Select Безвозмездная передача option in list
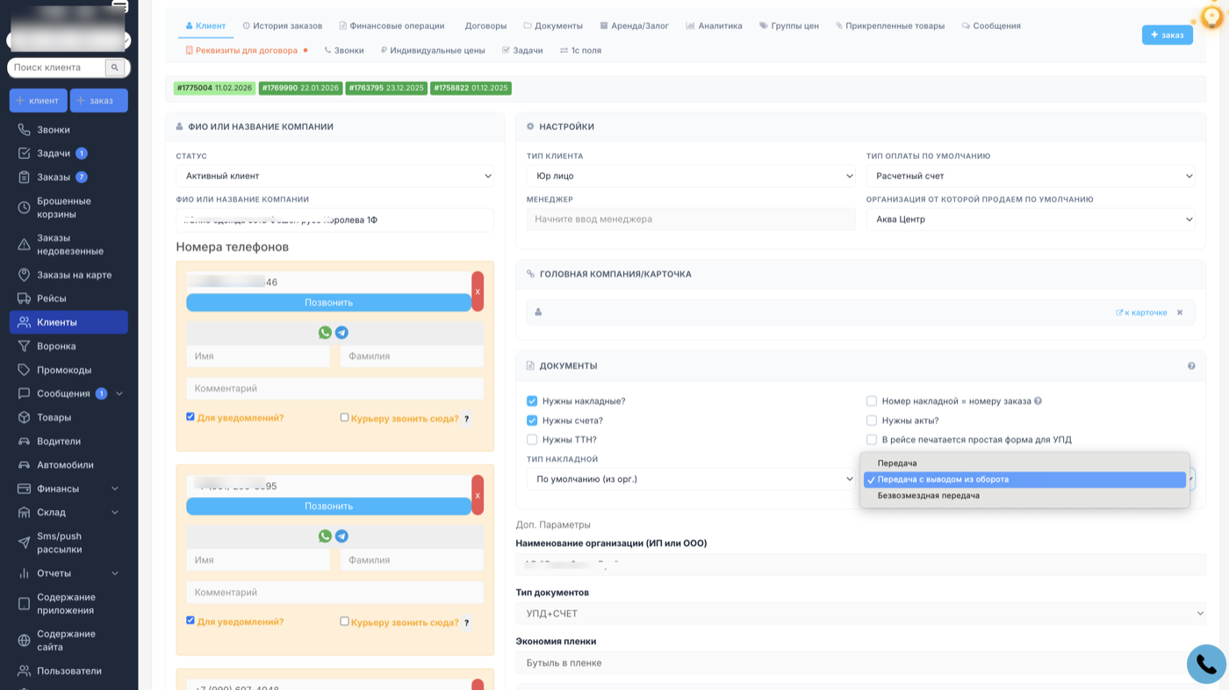The width and height of the screenshot is (1229, 690). click(x=928, y=496)
